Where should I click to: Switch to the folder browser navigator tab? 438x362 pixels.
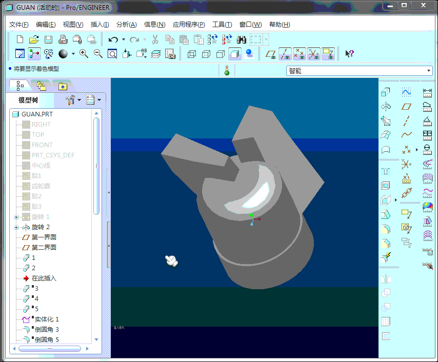(42, 86)
